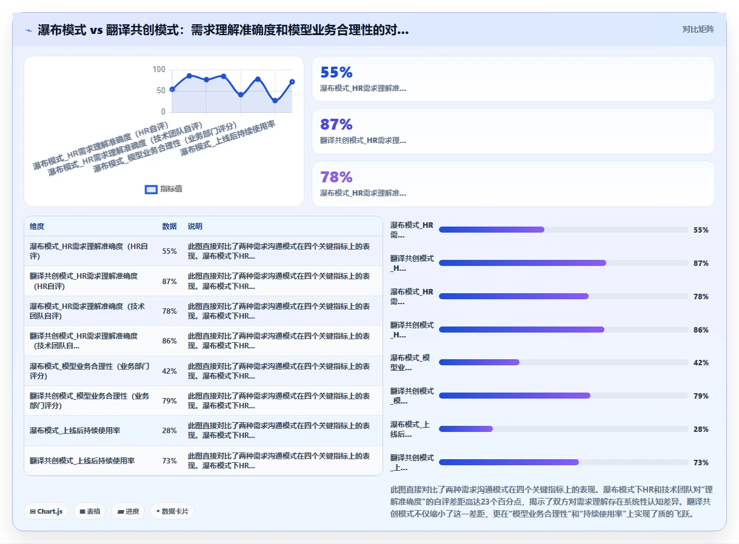Click the 进度 tag button
Image resolution: width=739 pixels, height=544 pixels.
coord(128,511)
